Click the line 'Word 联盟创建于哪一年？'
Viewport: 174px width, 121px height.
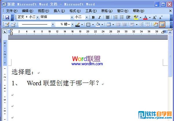63,83
